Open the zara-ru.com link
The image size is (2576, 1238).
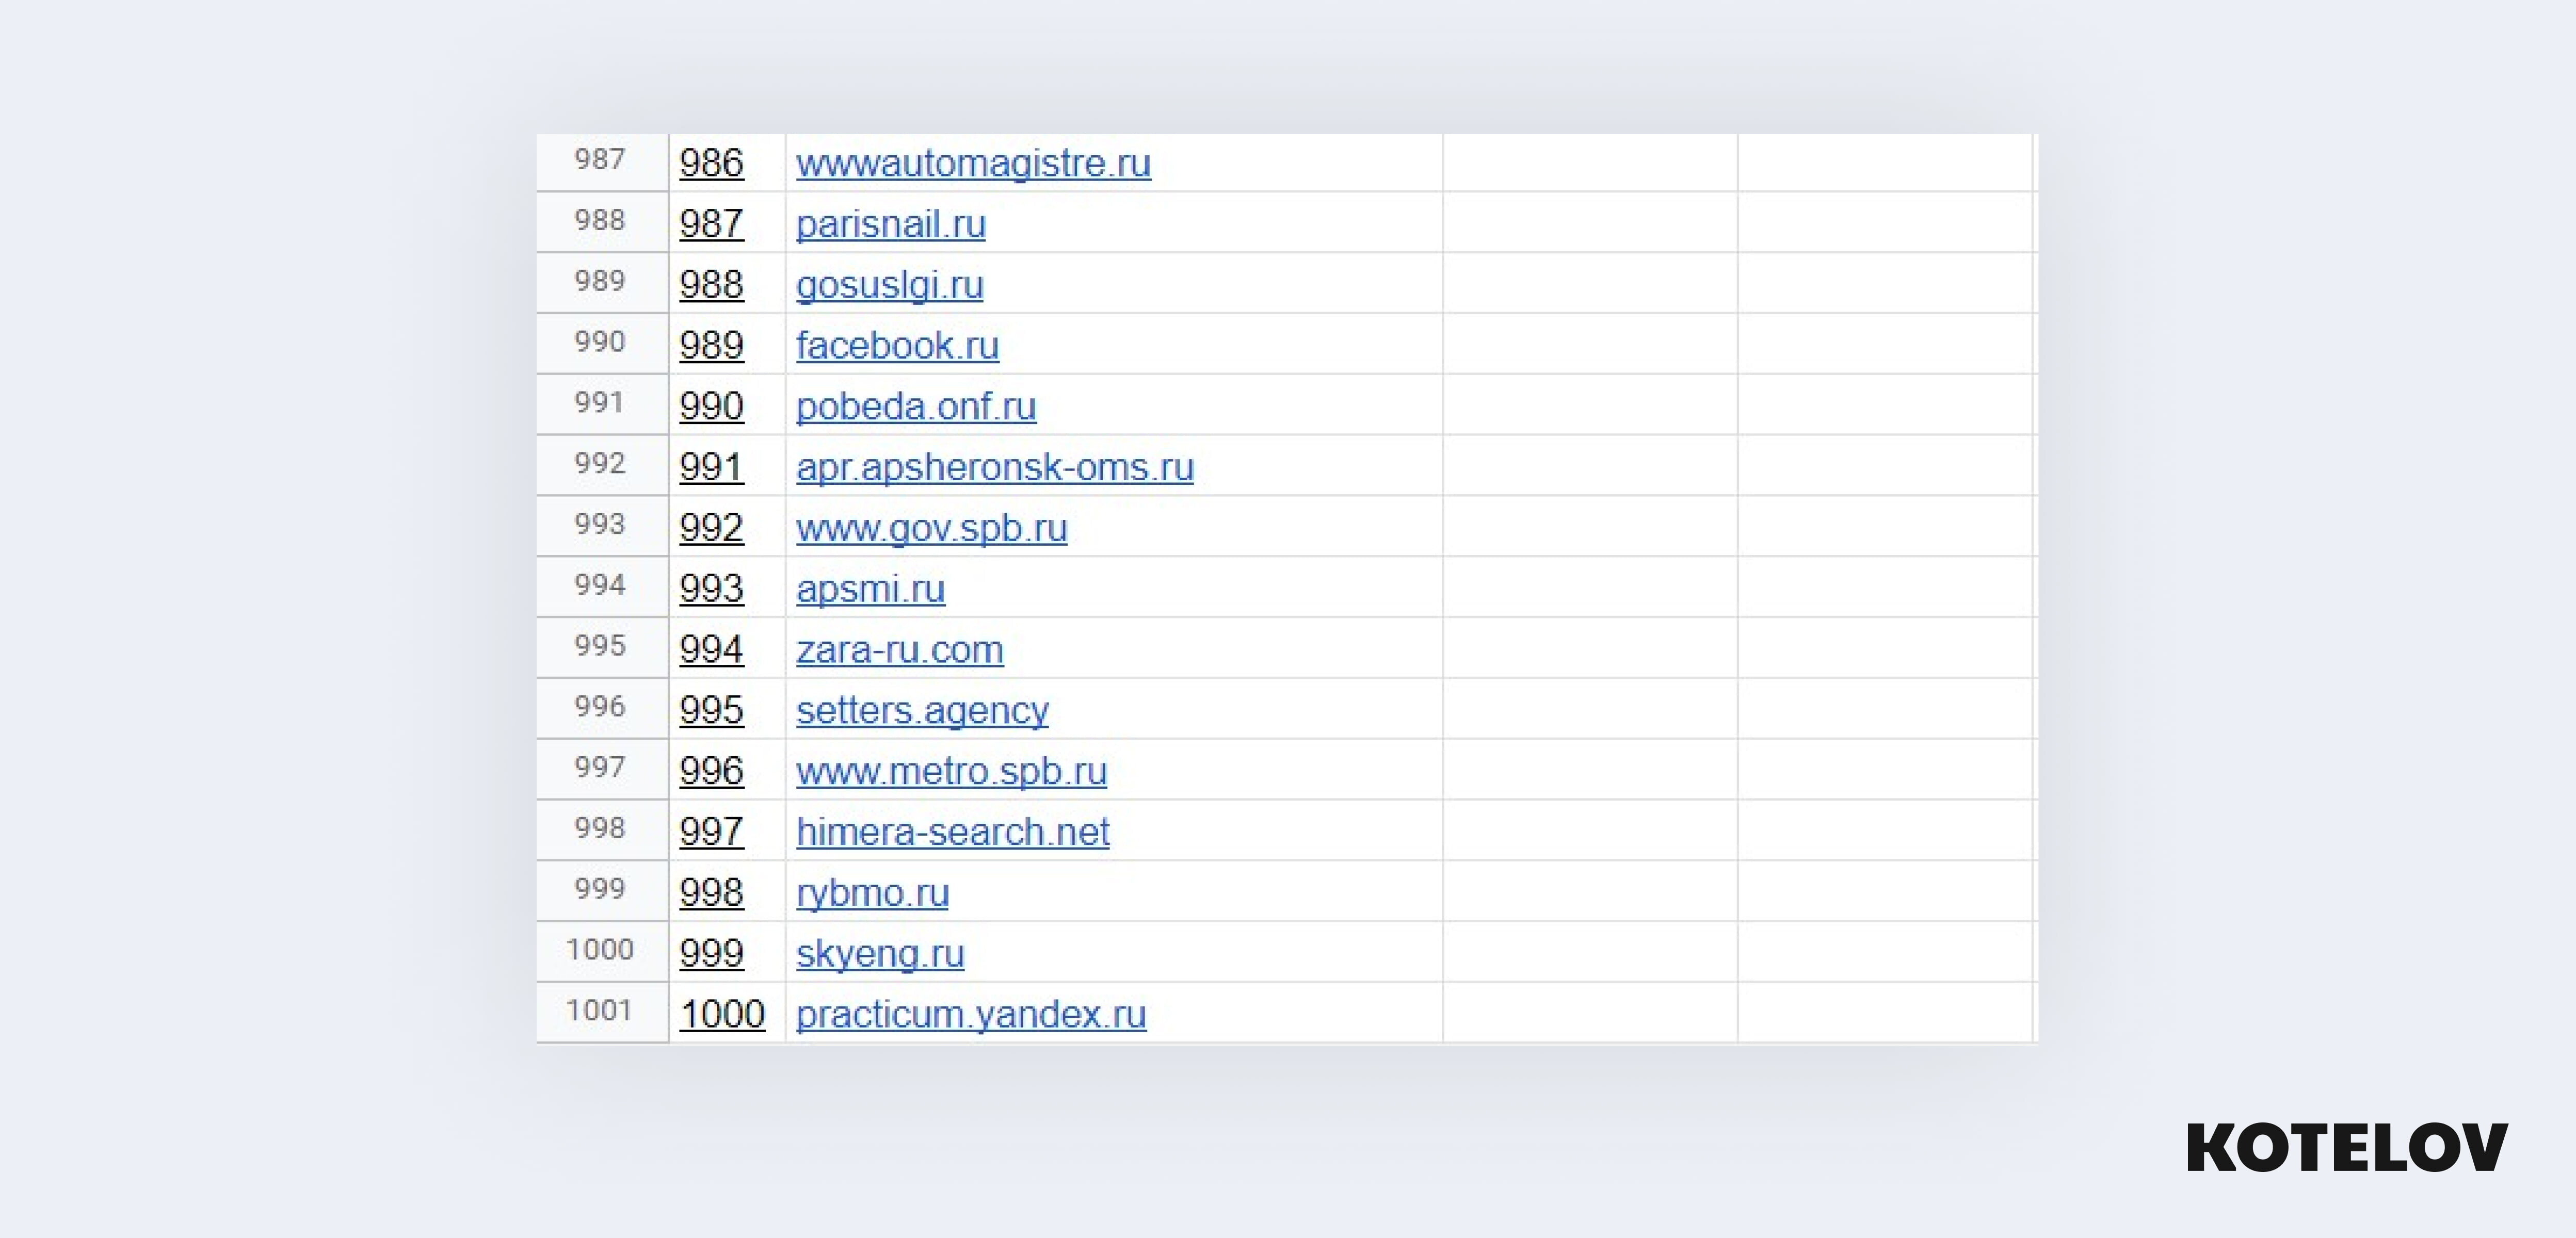pos(899,650)
